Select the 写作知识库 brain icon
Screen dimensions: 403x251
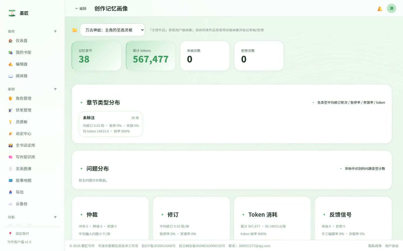[10, 157]
